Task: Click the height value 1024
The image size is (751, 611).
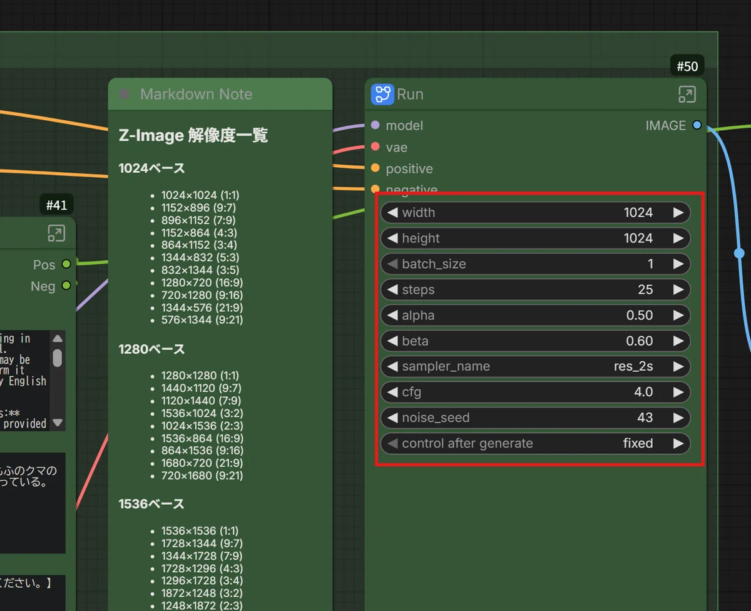Action: [x=638, y=238]
